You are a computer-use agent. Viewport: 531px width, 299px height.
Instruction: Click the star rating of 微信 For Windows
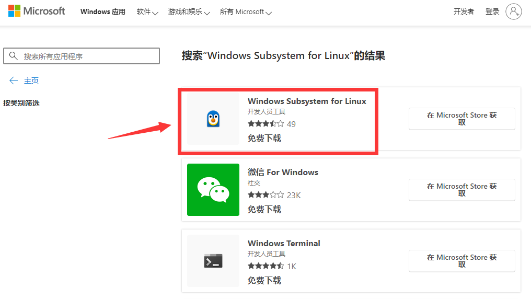pos(266,194)
